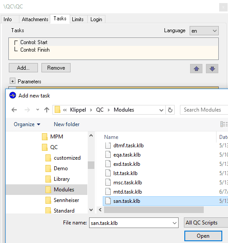228x243 pixels.
Task: Refresh the Modules folder listing
Action: pyautogui.click(x=170, y=110)
